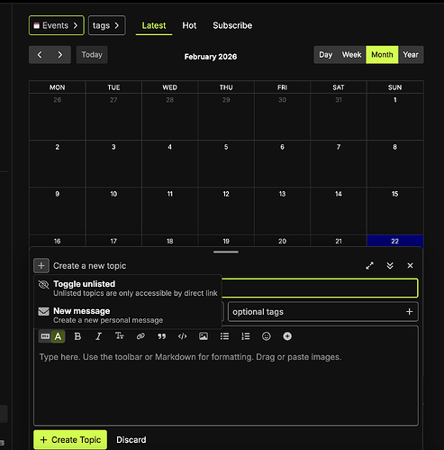Go to the next month
This screenshot has width=444, height=450.
click(60, 55)
